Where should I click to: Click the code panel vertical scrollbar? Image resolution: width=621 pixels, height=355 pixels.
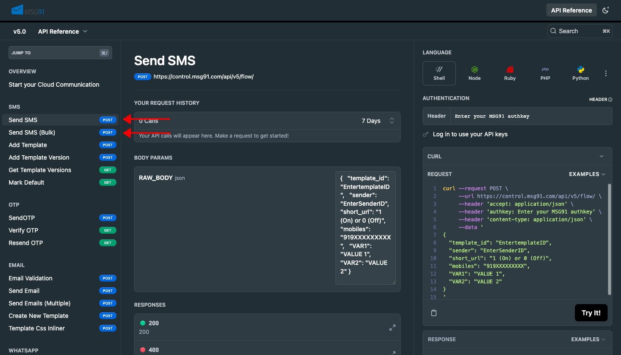point(609,239)
